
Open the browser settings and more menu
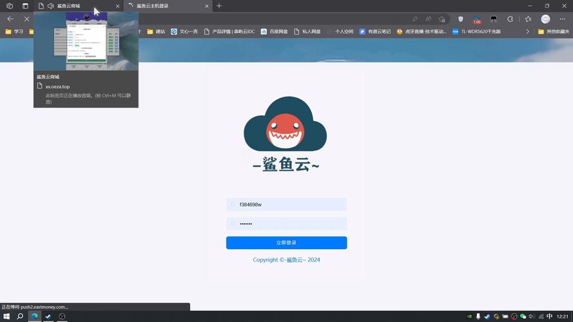coord(563,19)
